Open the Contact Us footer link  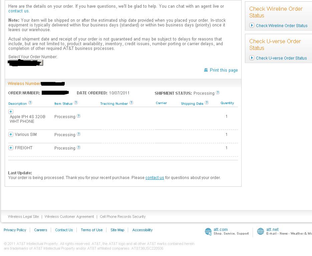pos(64,230)
